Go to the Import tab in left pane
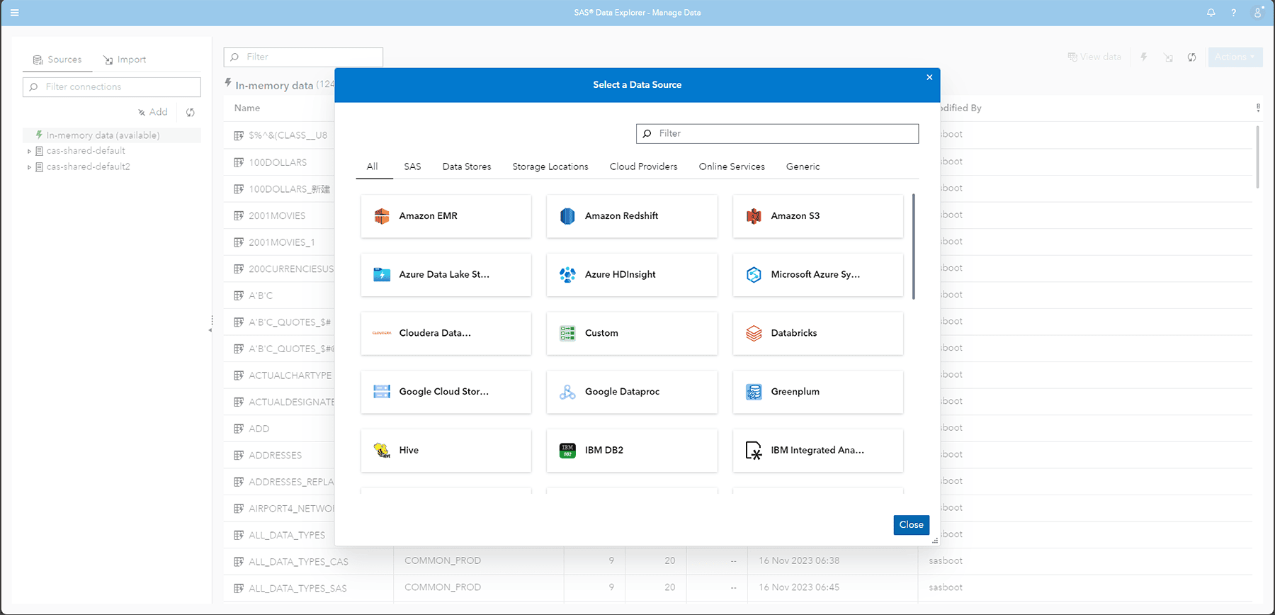The image size is (1275, 615). (125, 60)
